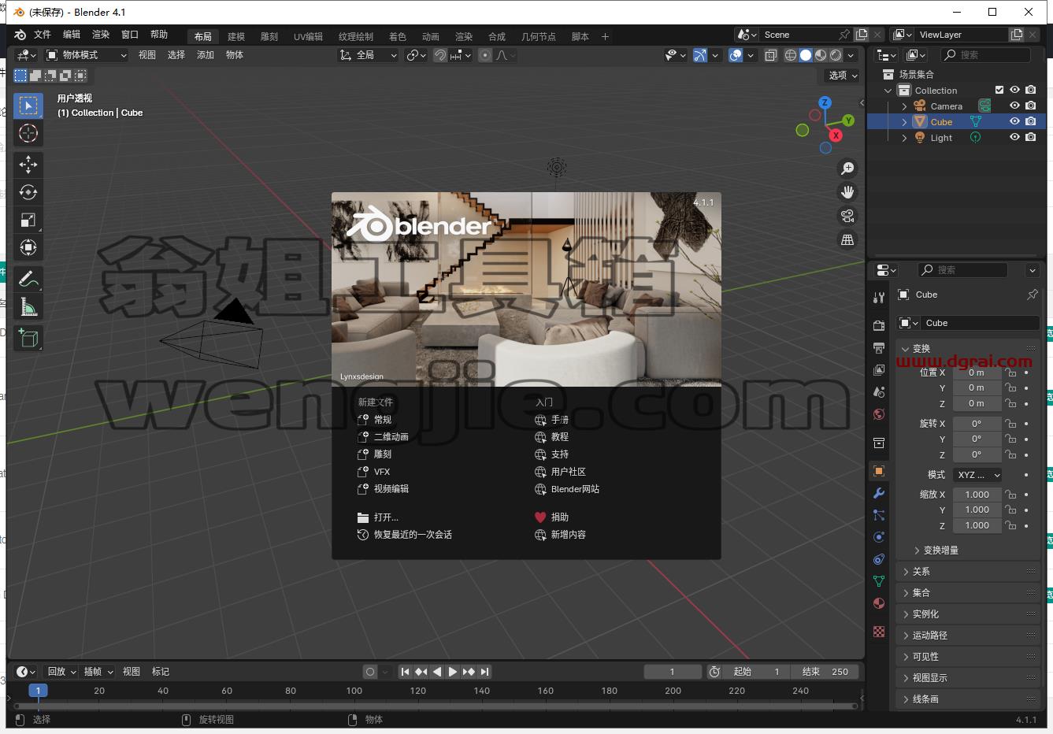Expand the Cube item in outliner
Image resolution: width=1053 pixels, height=734 pixels.
coord(904,122)
